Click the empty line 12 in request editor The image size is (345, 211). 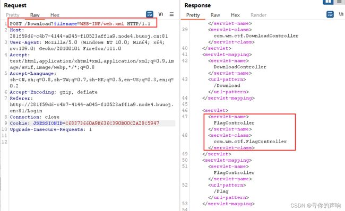pos(92,142)
